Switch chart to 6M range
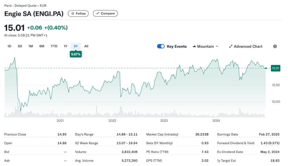 [x=42, y=46]
